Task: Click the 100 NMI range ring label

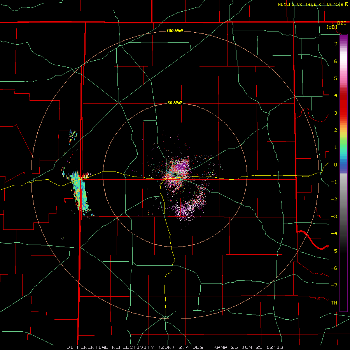Action: point(175,31)
